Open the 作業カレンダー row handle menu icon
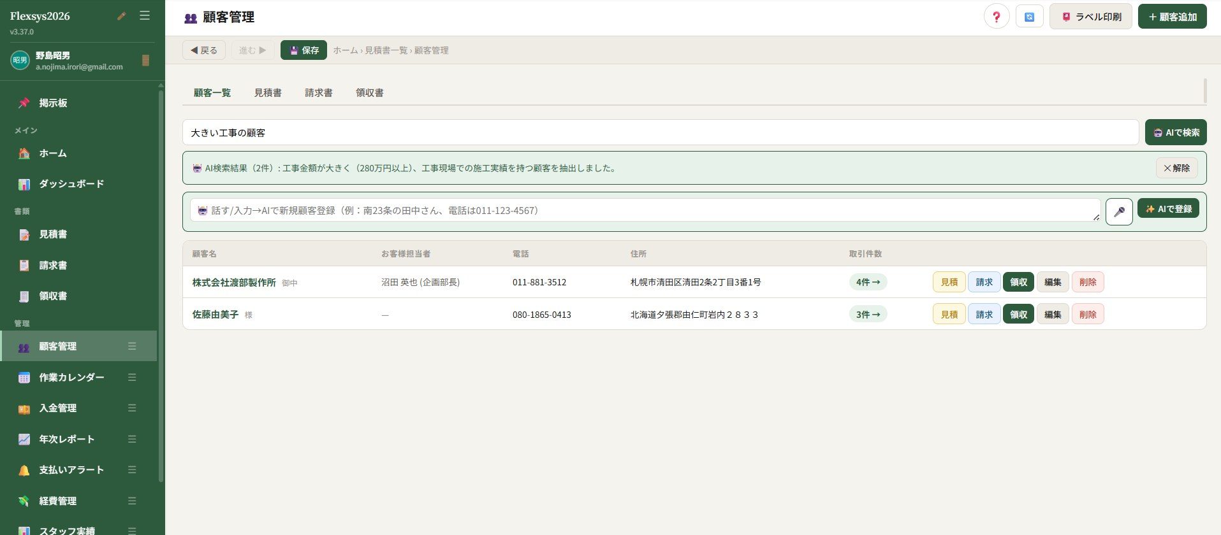This screenshot has width=1221, height=535. pyautogui.click(x=132, y=377)
